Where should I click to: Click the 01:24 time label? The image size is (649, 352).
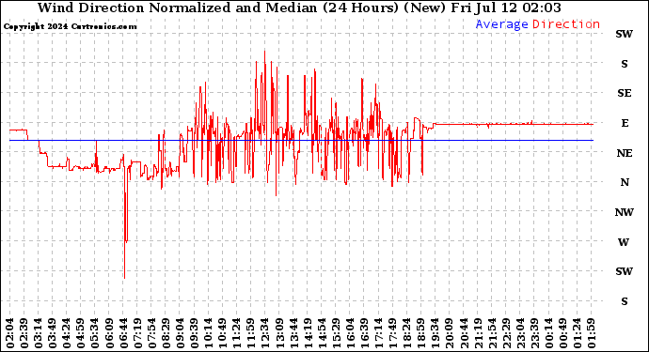coord(577,333)
